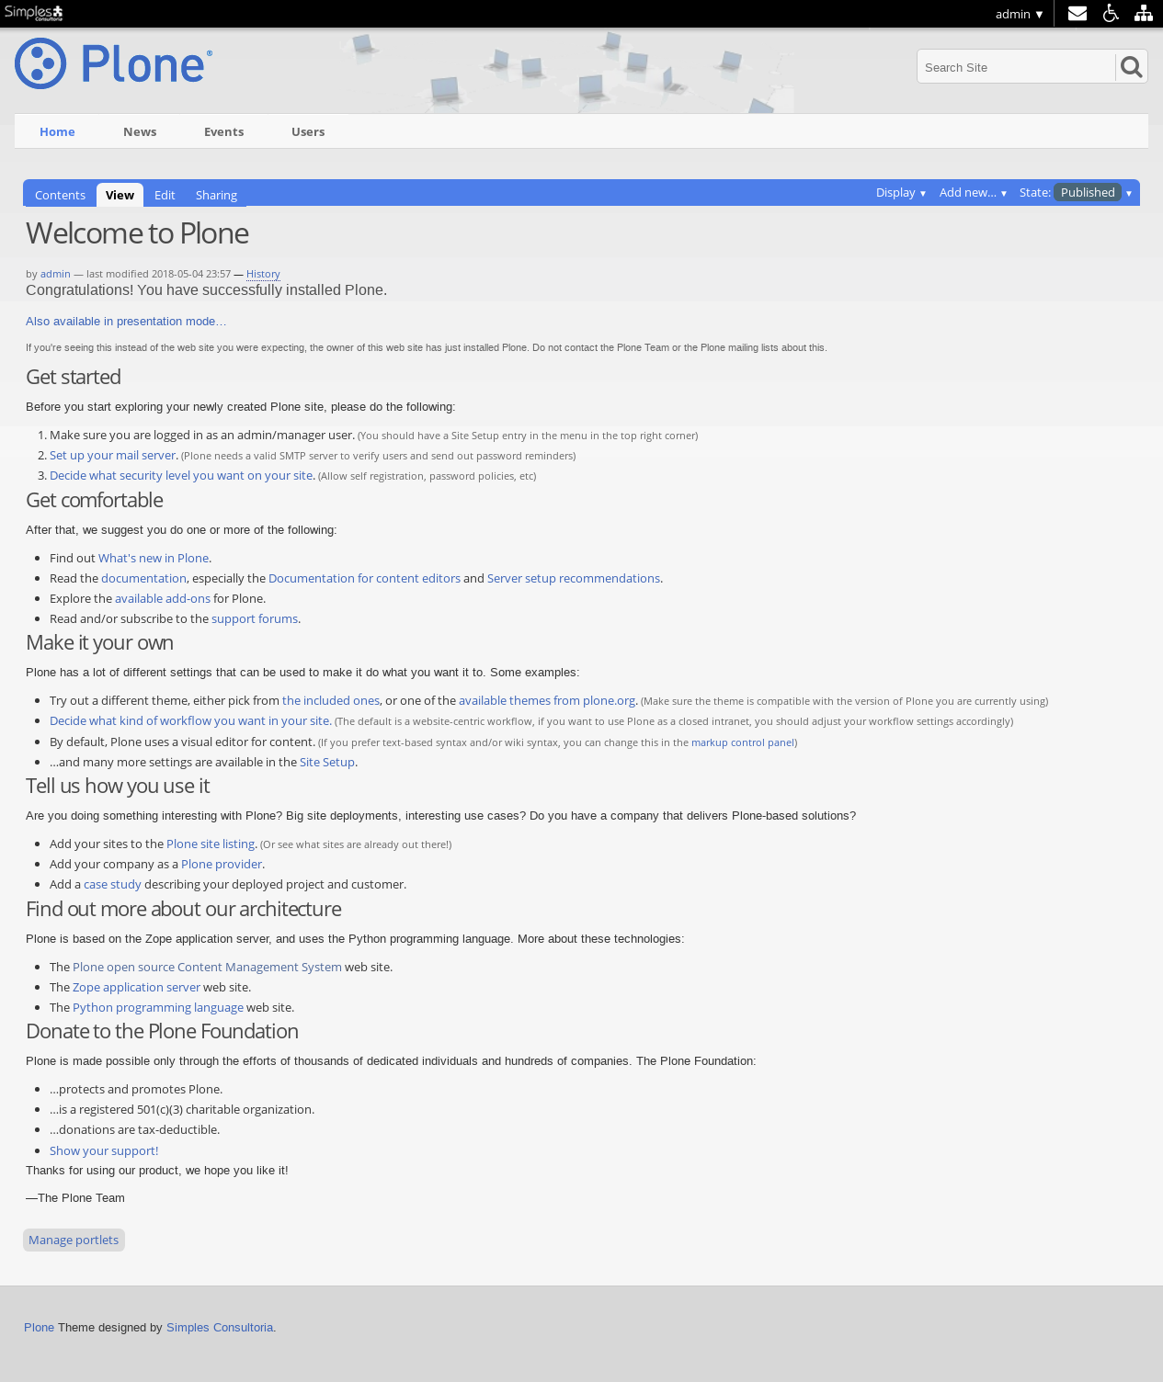This screenshot has height=1382, width=1163.
Task: Click the Manage portlets button
Action: pos(74,1240)
